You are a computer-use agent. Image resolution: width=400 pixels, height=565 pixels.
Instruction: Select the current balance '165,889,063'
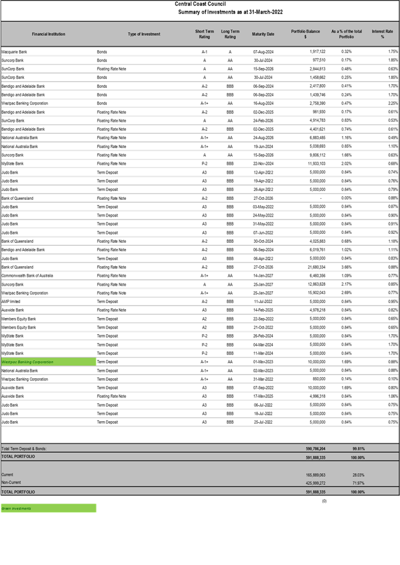[x=316, y=475]
